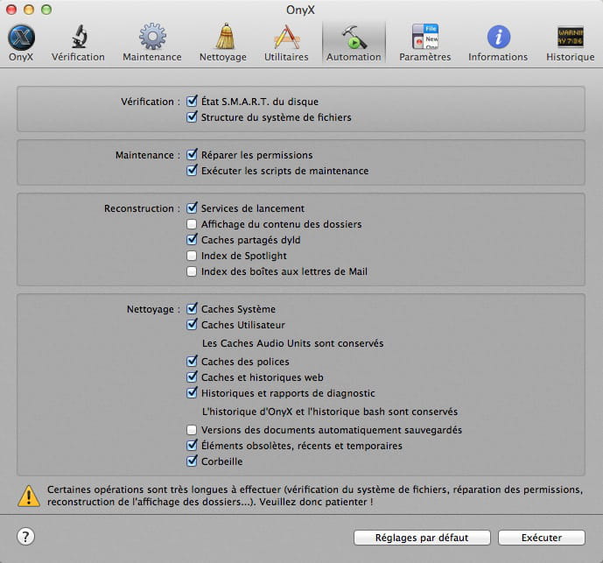Open the Historique log icon
603x563 pixels.
coord(570,39)
